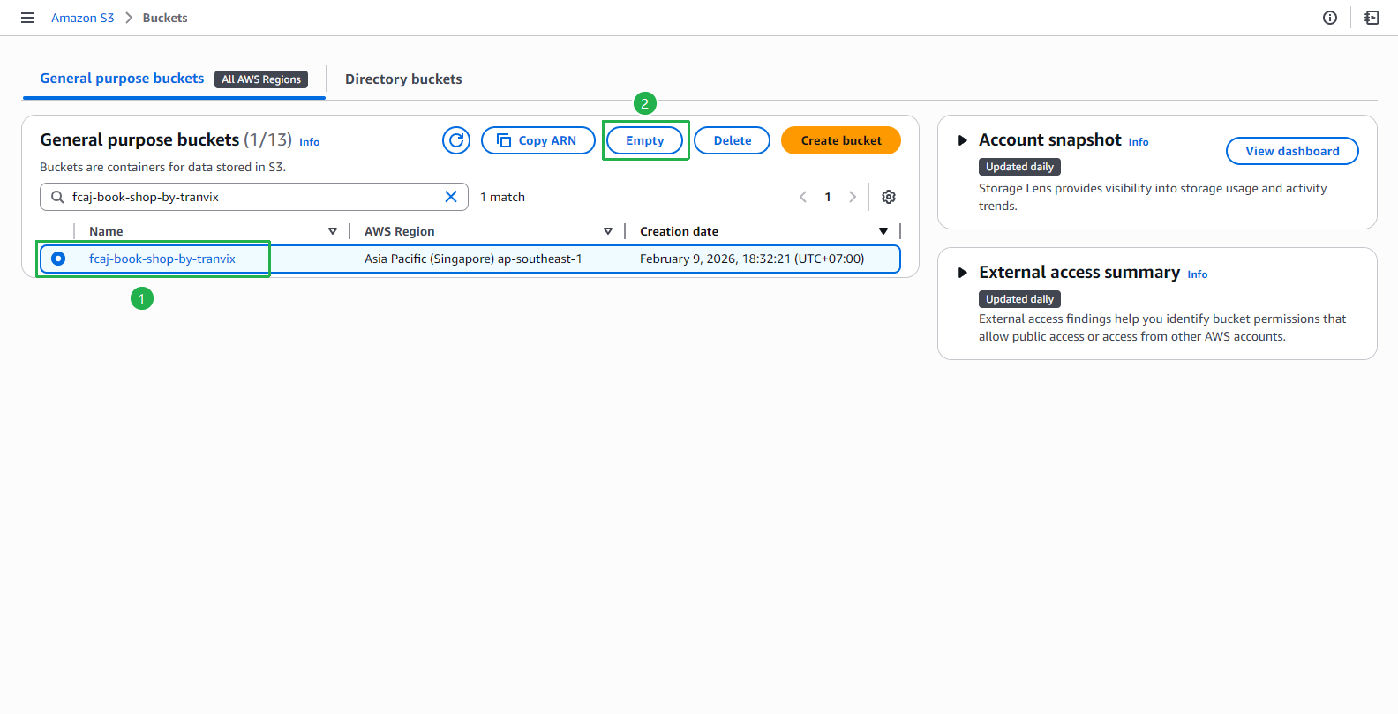Go to next page arrow
The image size is (1398, 714).
point(853,197)
